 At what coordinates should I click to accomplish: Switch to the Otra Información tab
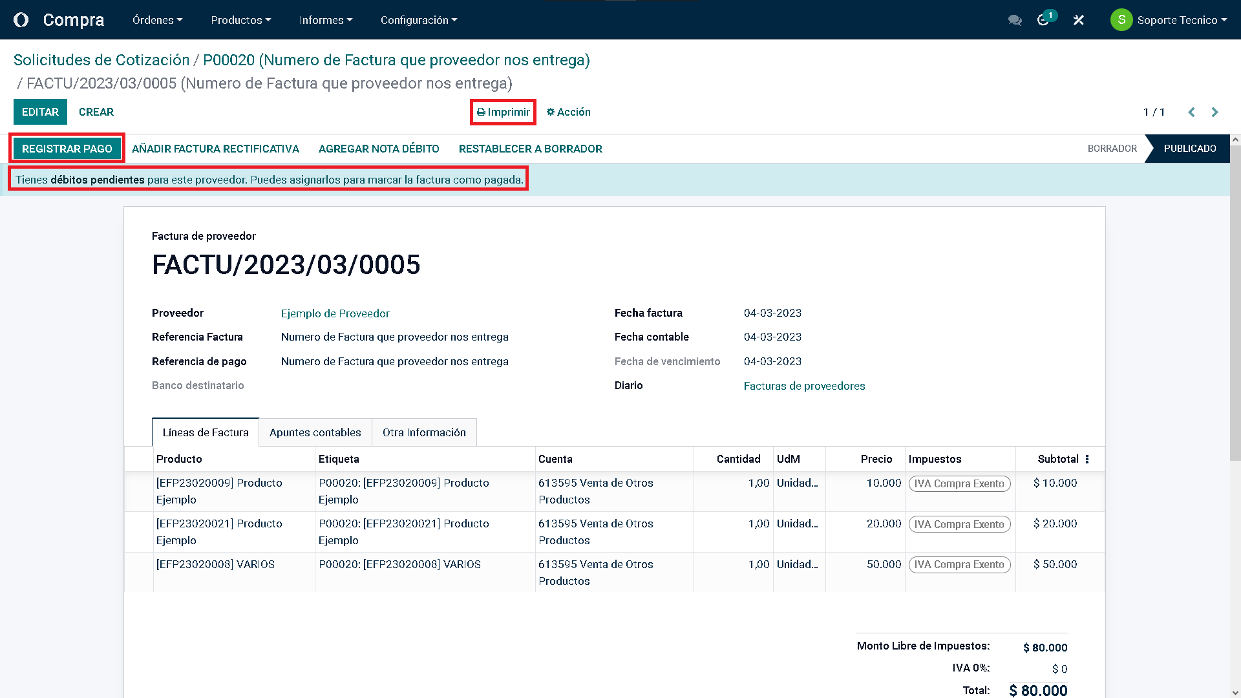click(x=424, y=432)
